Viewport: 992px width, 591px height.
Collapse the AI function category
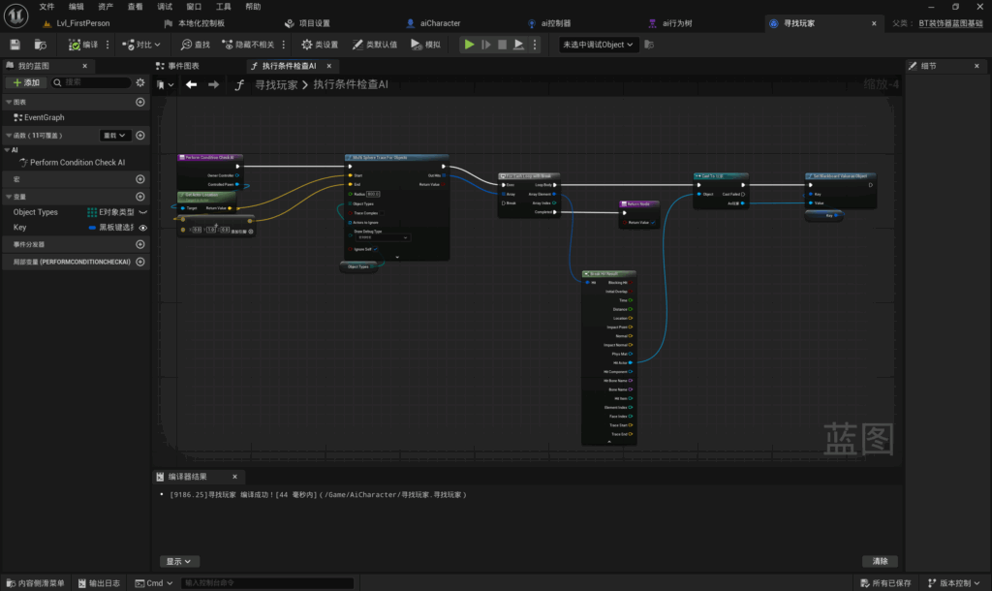pyautogui.click(x=7, y=150)
